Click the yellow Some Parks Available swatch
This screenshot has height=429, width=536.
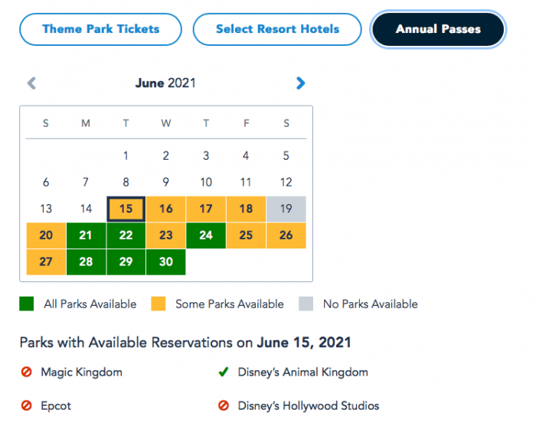(159, 304)
